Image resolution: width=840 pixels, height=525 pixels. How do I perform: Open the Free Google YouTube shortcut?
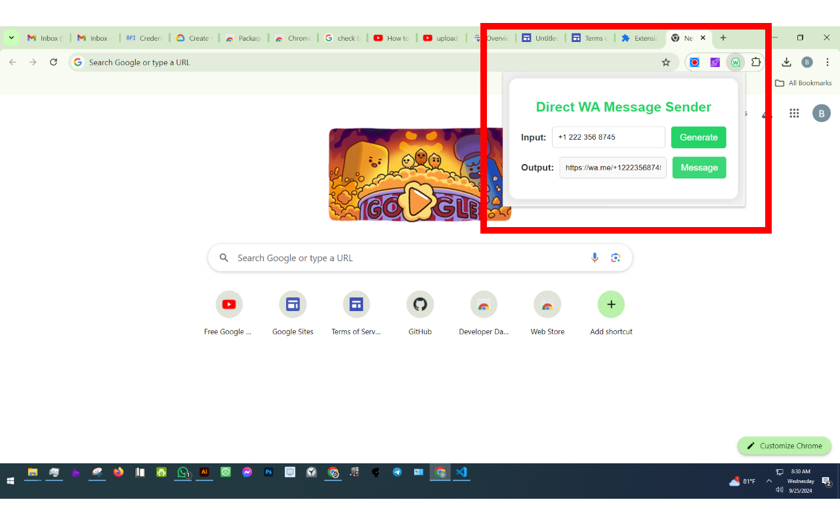(x=229, y=314)
